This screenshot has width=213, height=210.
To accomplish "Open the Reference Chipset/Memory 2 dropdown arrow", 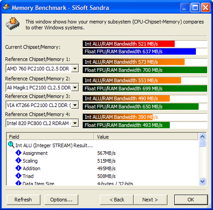I will (x=75, y=88).
